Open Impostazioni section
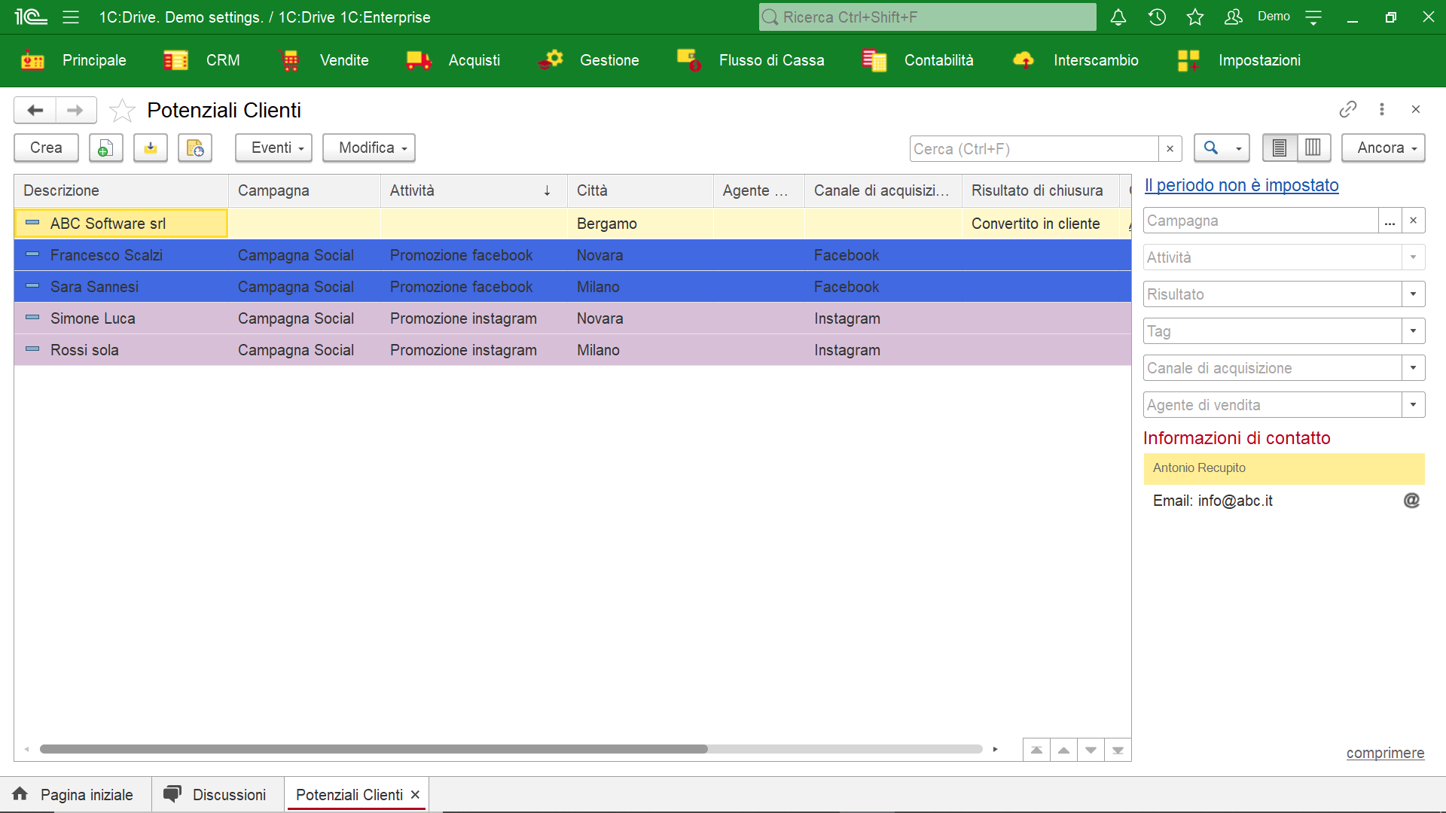1446x813 pixels. 1240,60
